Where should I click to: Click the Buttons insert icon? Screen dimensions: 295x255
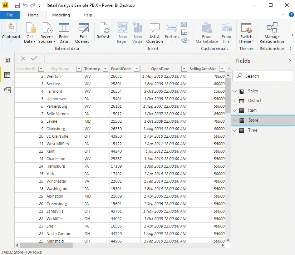[172, 28]
